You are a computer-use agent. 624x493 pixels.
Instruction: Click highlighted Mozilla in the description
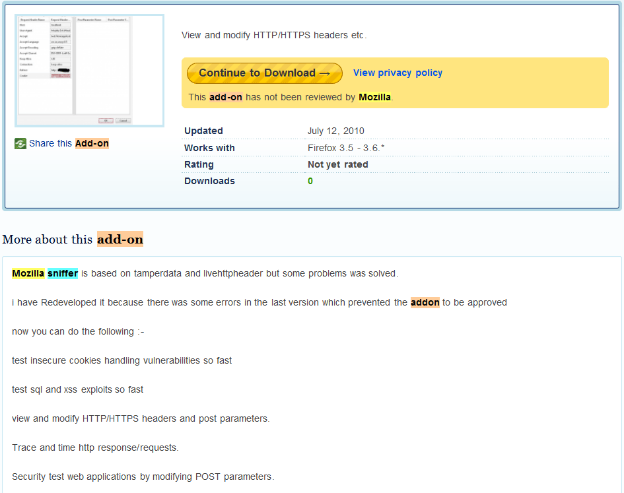click(x=28, y=273)
